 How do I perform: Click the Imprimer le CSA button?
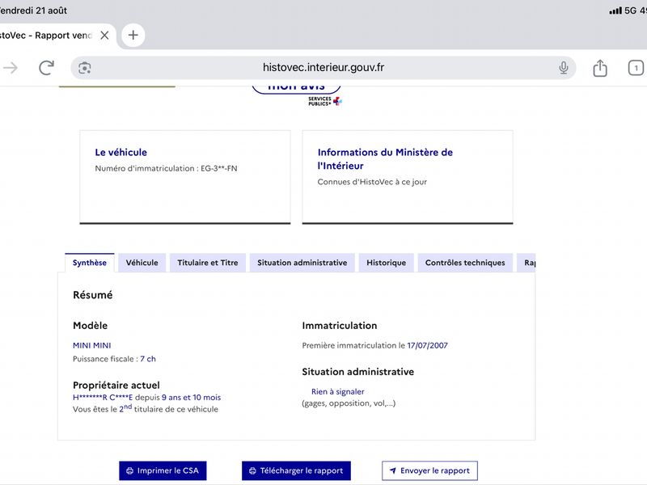(163, 470)
